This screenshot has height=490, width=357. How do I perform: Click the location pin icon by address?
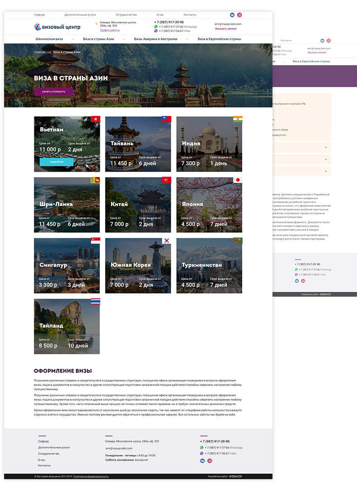coord(97,24)
